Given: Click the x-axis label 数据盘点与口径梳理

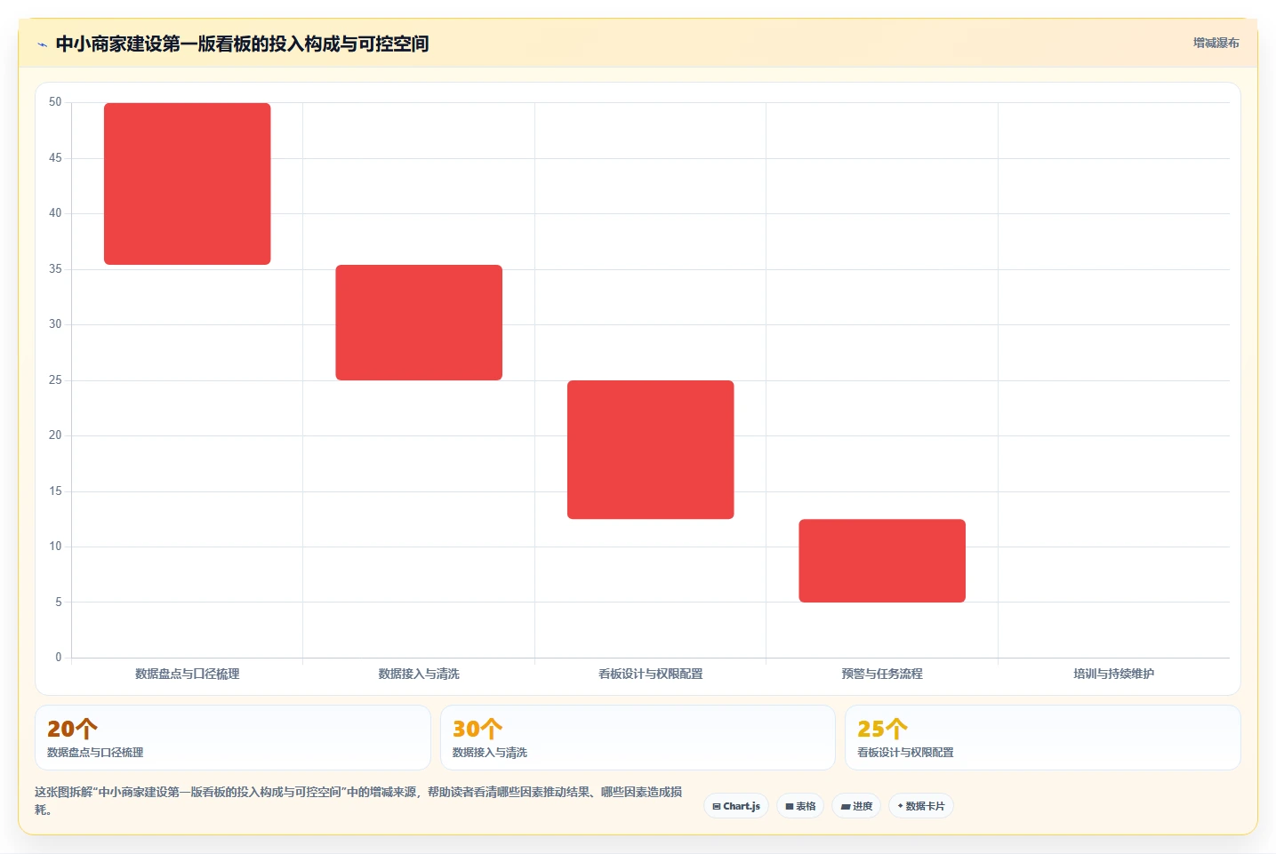Looking at the screenshot, I should click(188, 674).
